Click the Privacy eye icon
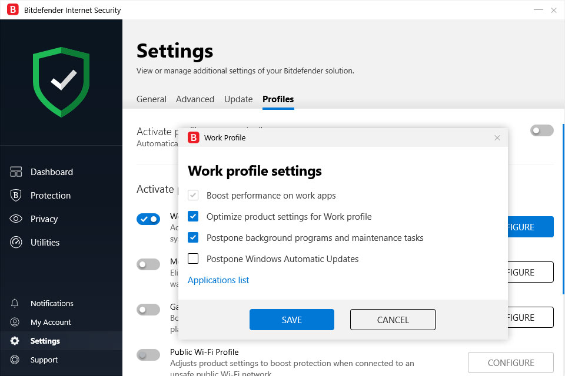Screen dimensions: 565x376 tap(16, 219)
